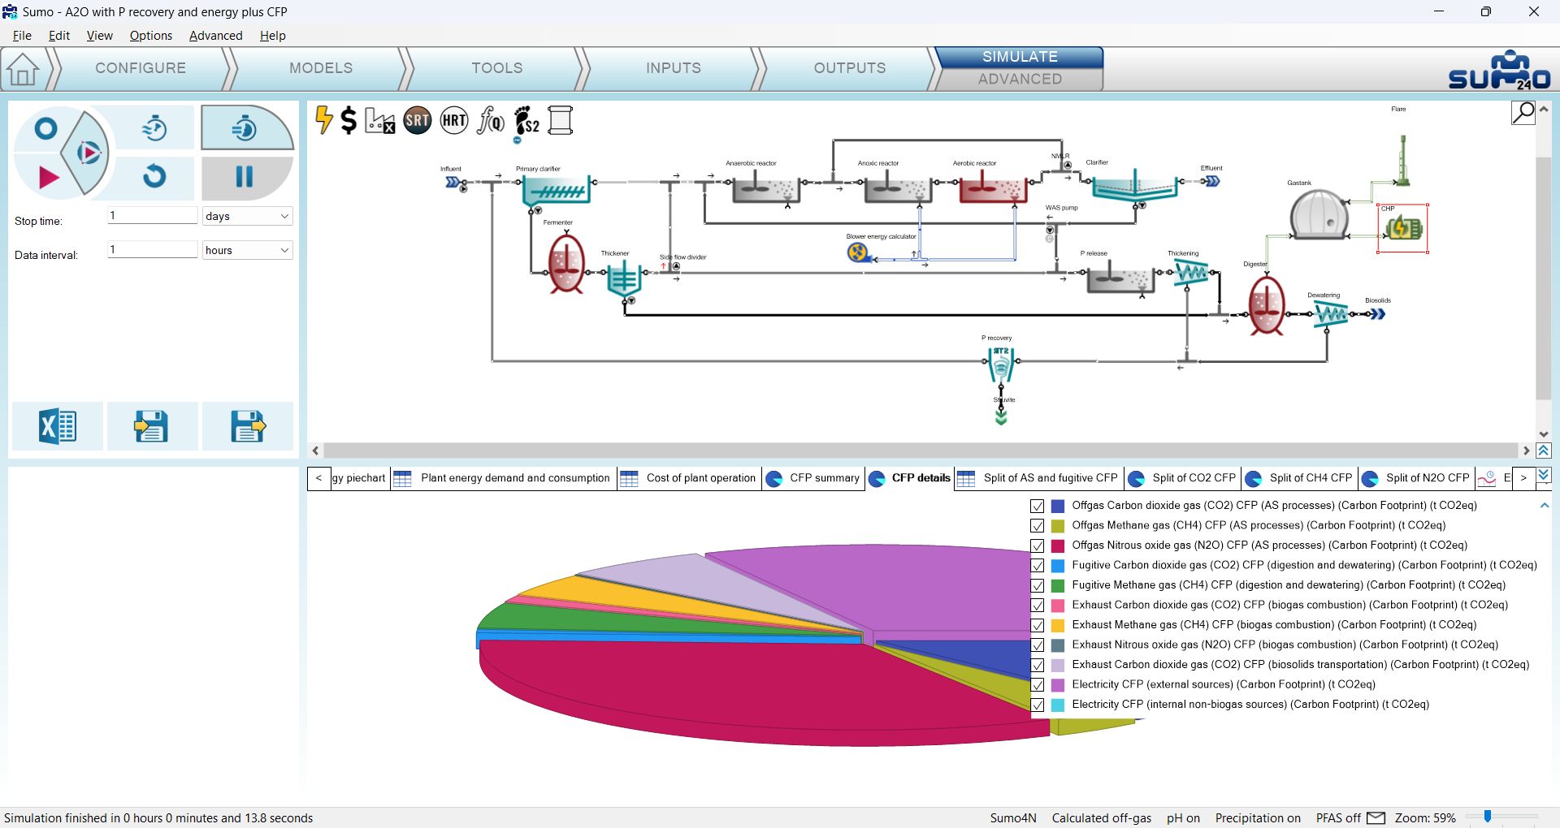The height and width of the screenshot is (828, 1560).
Task: Click the Electricity CFP external sources purple swatch
Action: [x=1058, y=685]
